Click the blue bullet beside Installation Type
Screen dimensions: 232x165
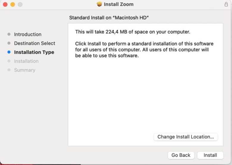[x=9, y=52]
